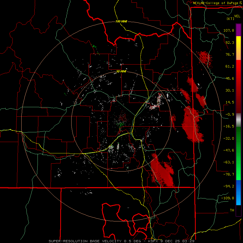Pick the red segment of color bar
The image size is (243, 243).
[238, 86]
